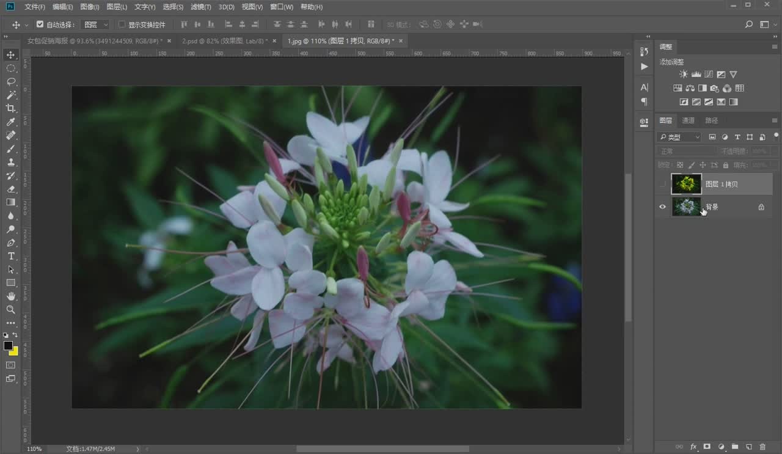782x454 pixels.
Task: Add a Photo Filter adjustment
Action: 715,89
